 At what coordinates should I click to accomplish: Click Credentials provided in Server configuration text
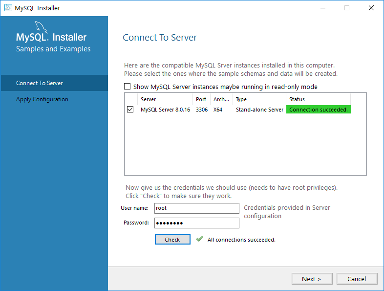(287, 212)
